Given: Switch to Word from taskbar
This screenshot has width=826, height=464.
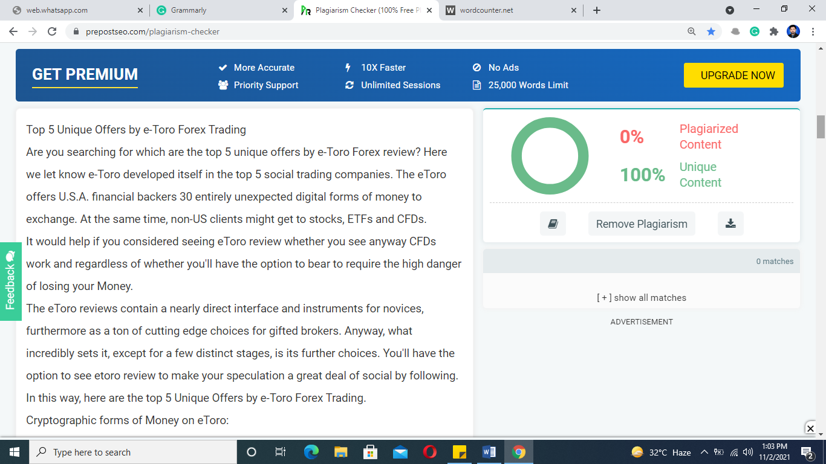Looking at the screenshot, I should pos(489,452).
